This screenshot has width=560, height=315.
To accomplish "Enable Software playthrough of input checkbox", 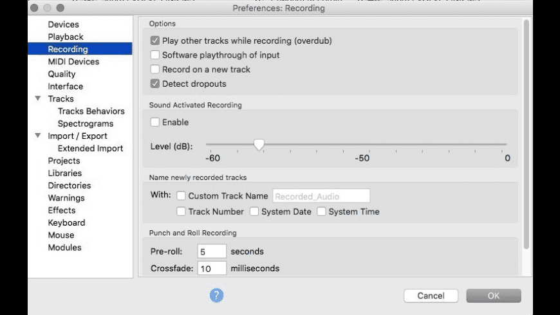I will [x=154, y=55].
